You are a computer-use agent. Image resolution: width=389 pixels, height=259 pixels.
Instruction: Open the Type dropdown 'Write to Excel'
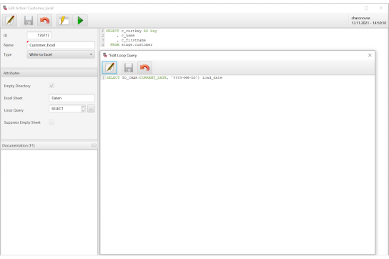tap(61, 54)
